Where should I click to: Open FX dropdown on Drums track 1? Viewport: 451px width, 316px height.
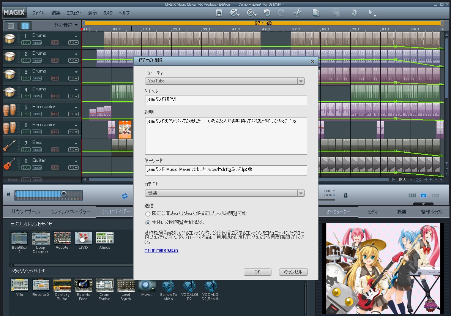coord(73,43)
